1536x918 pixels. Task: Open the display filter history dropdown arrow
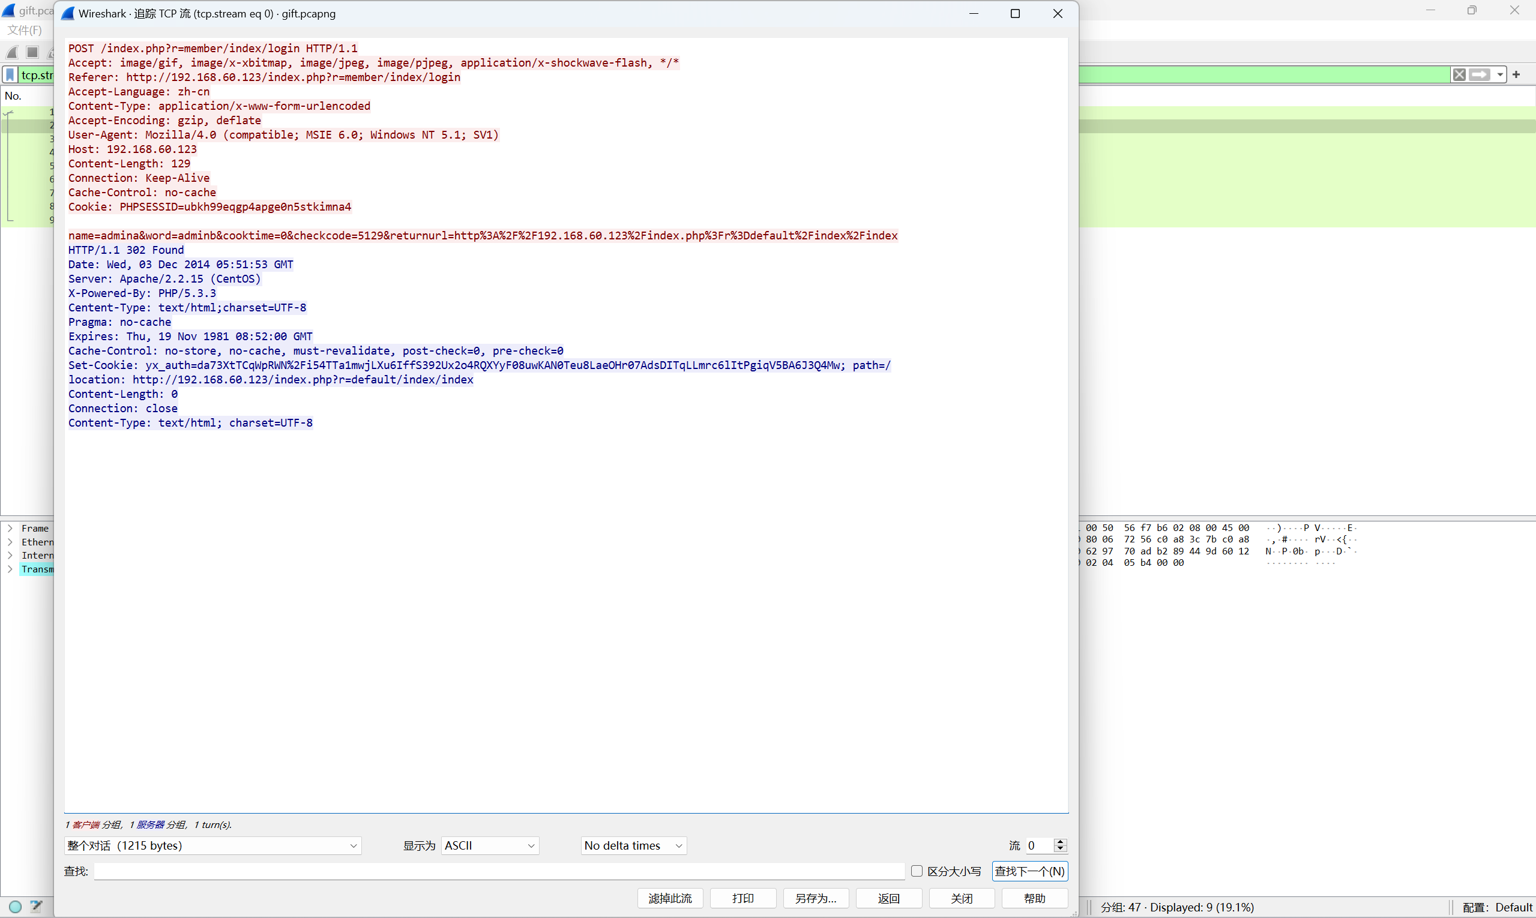pos(1500,75)
